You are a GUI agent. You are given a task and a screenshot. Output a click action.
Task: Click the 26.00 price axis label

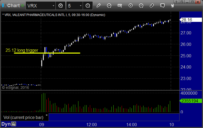(x=186, y=44)
